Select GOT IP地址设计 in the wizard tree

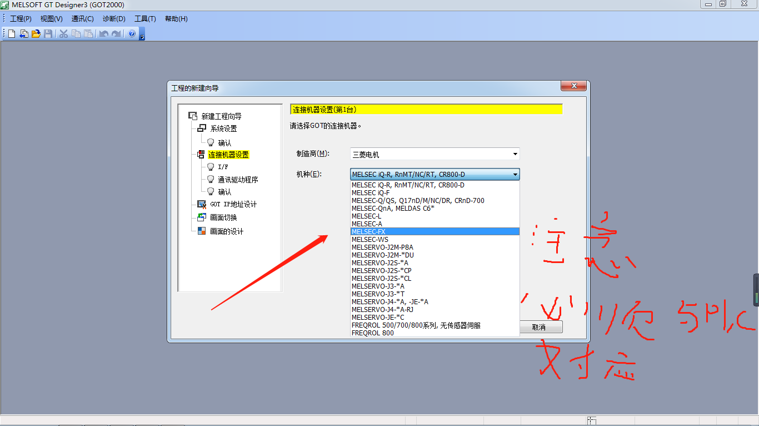coord(233,204)
